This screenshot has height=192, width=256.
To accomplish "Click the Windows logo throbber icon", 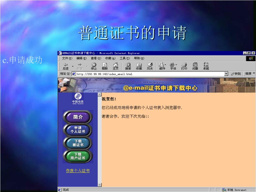I will point(251,58).
